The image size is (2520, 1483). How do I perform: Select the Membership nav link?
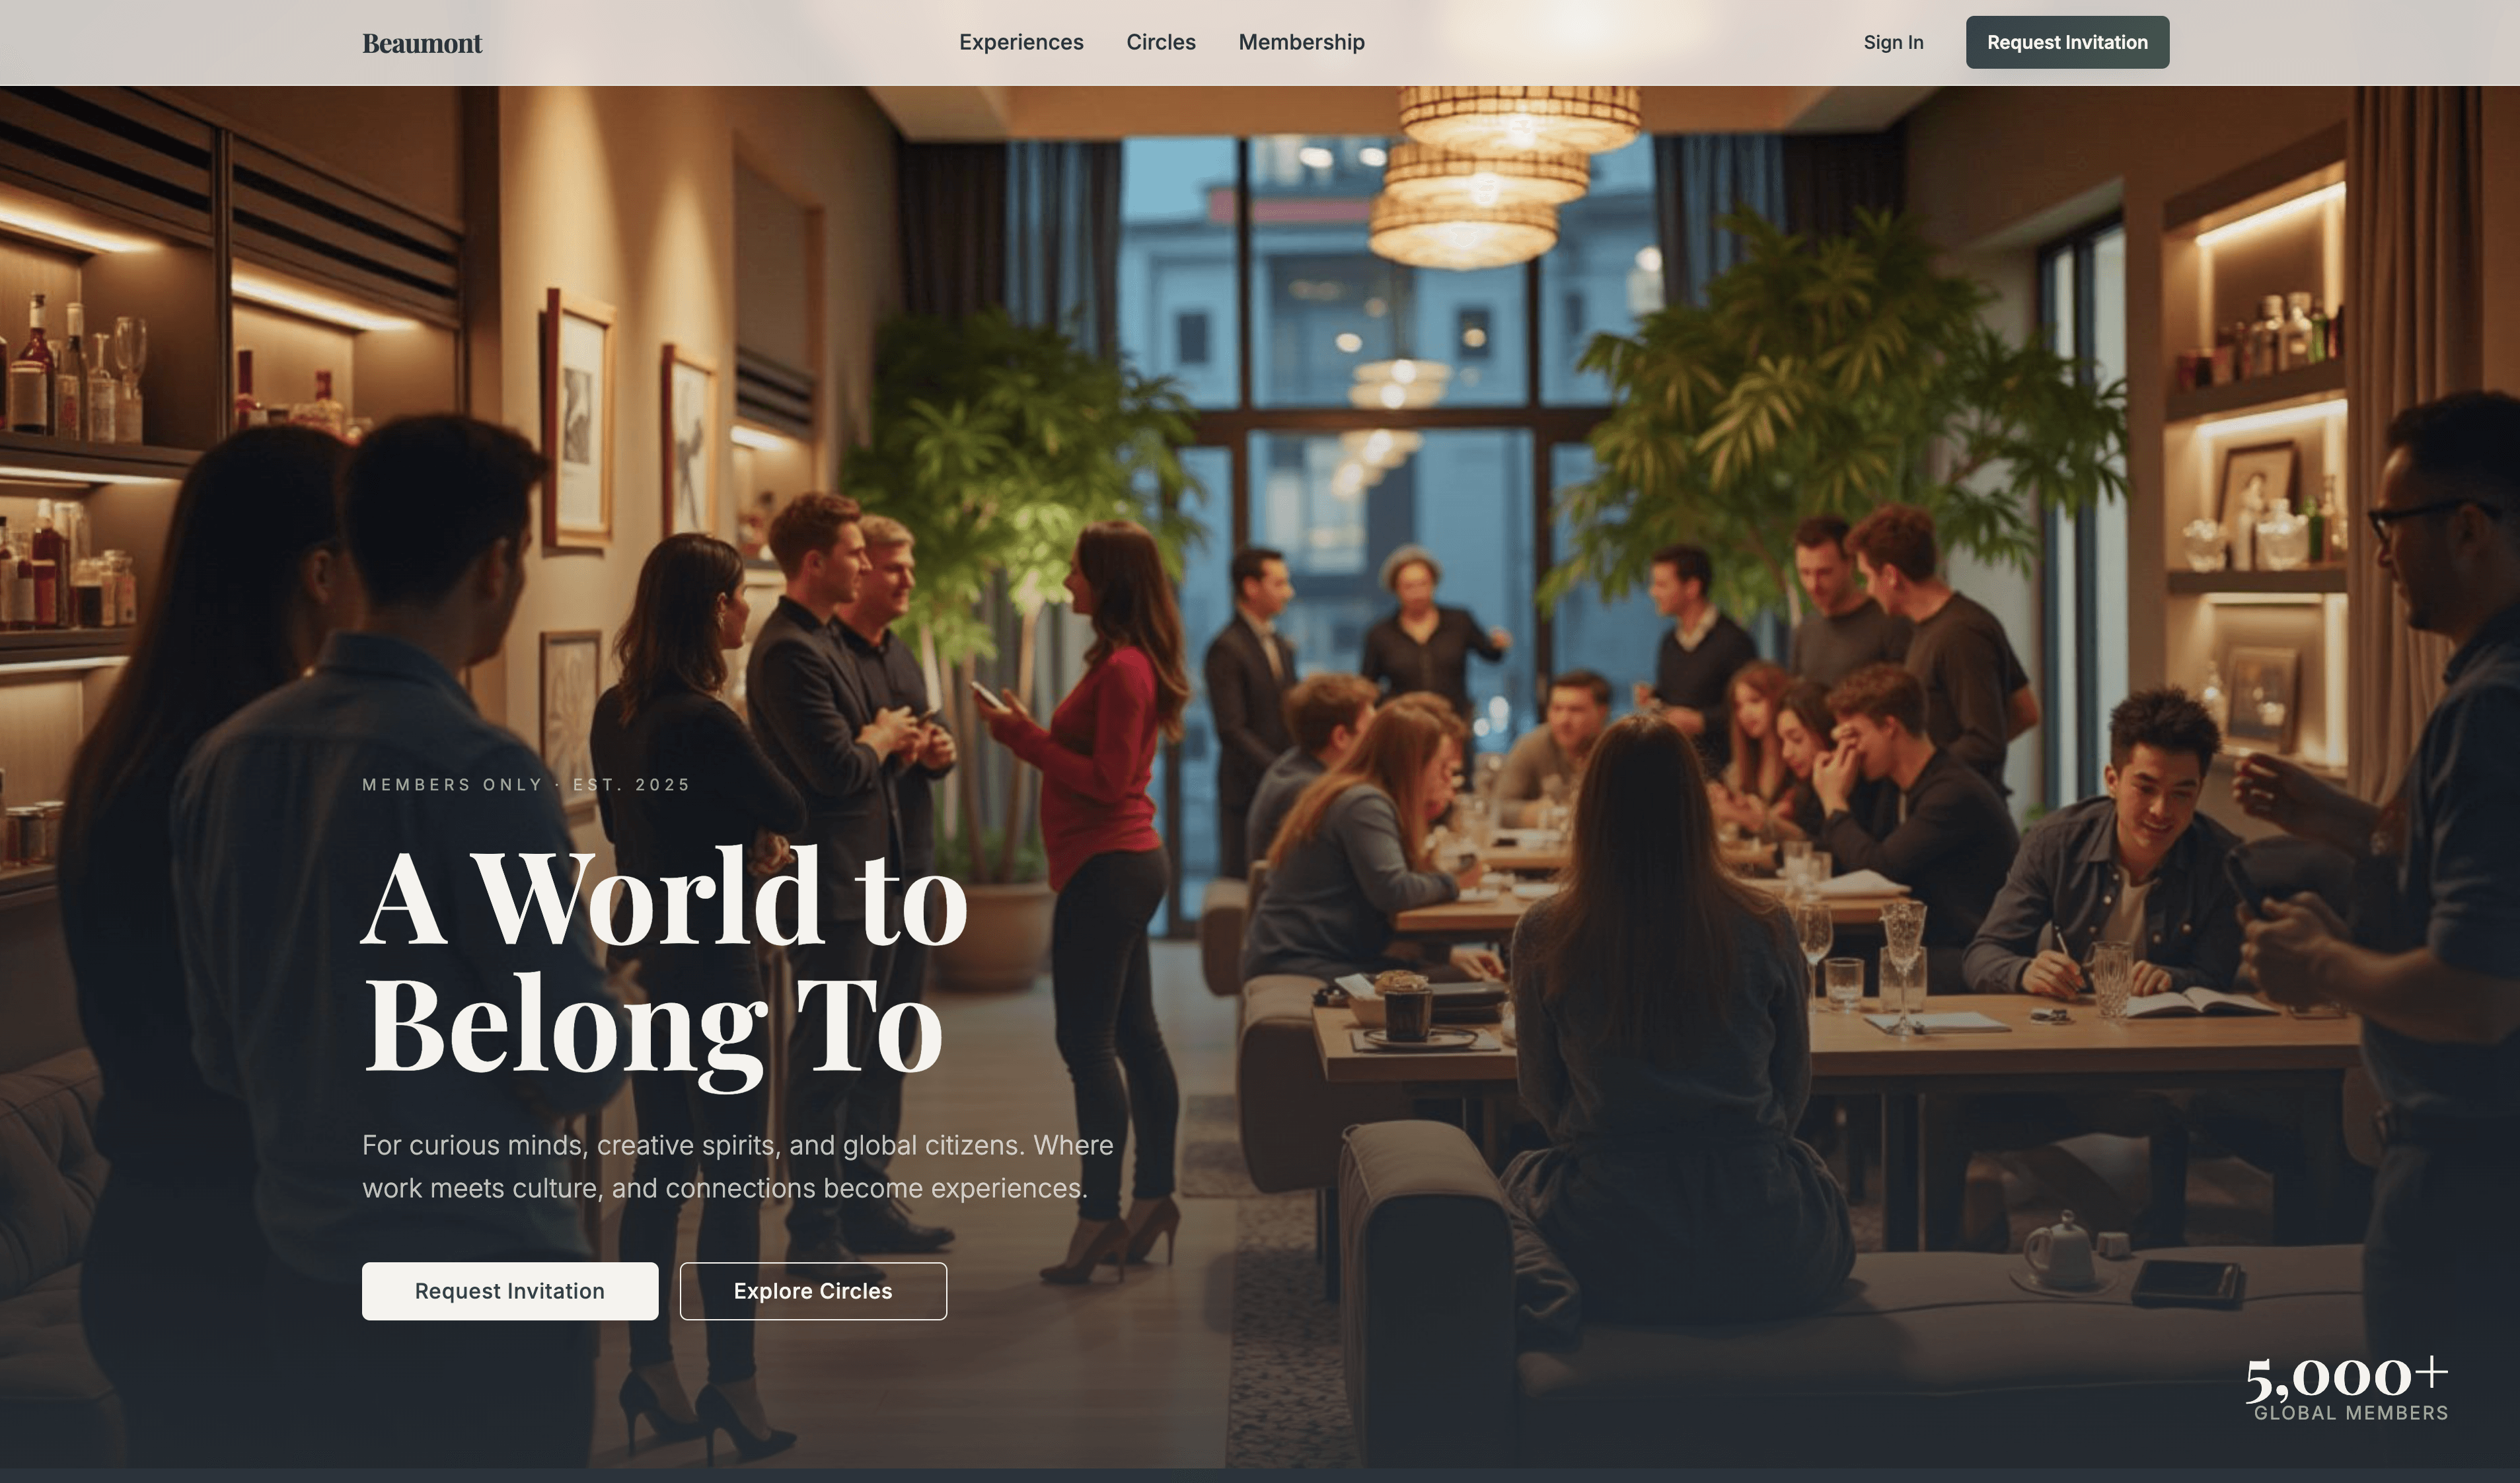(1301, 42)
